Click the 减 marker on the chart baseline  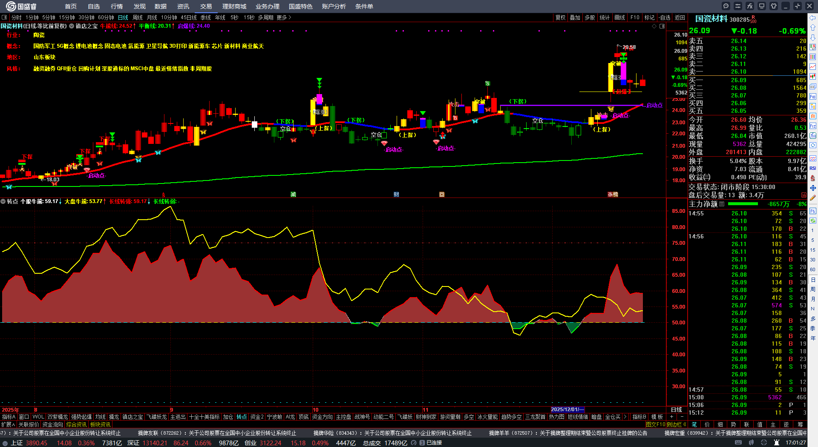pos(293,195)
